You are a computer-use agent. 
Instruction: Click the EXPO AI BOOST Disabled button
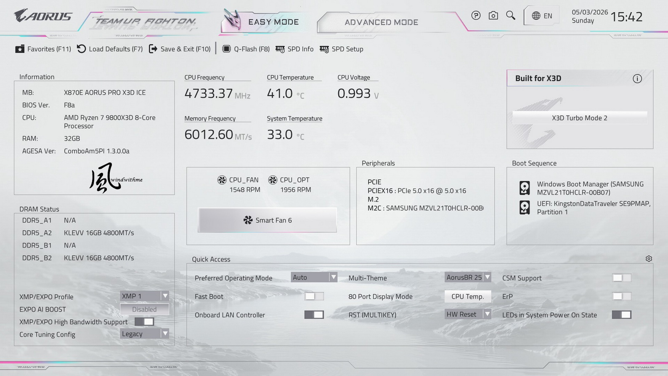point(144,309)
